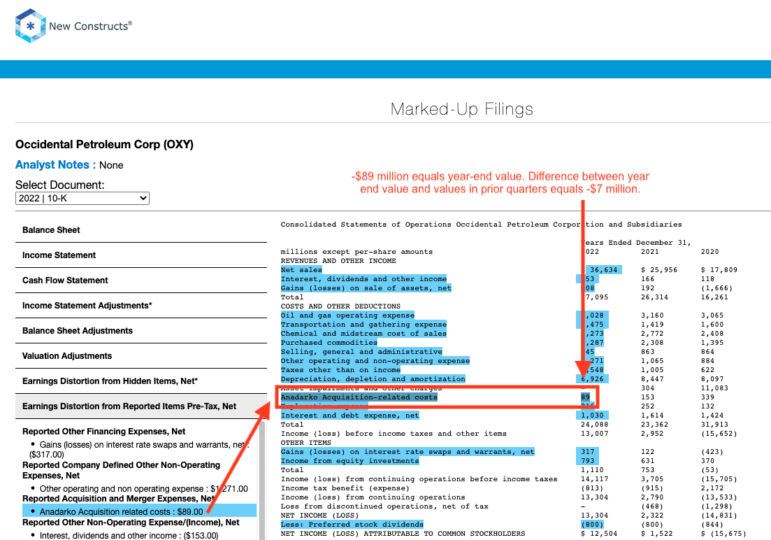Click Selling, general and administrative line
This screenshot has width=771, height=540.
(x=361, y=351)
